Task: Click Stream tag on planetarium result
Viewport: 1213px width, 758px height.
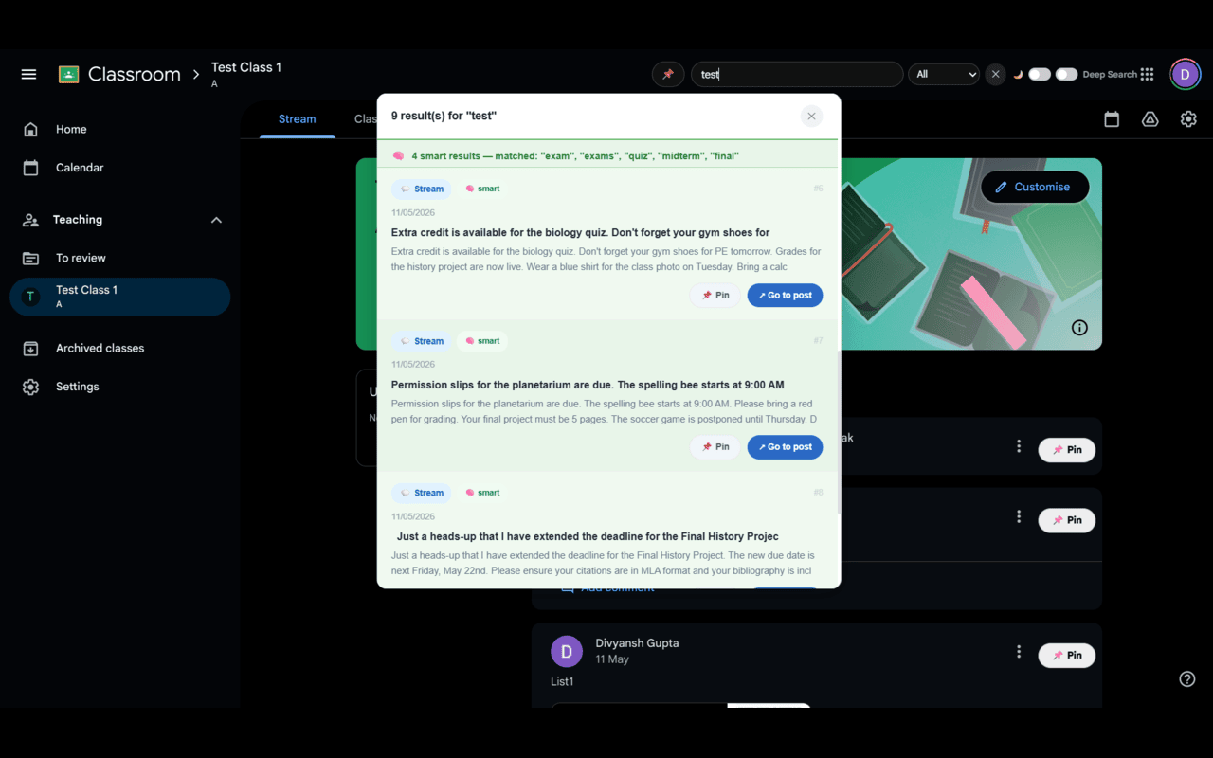Action: (422, 341)
